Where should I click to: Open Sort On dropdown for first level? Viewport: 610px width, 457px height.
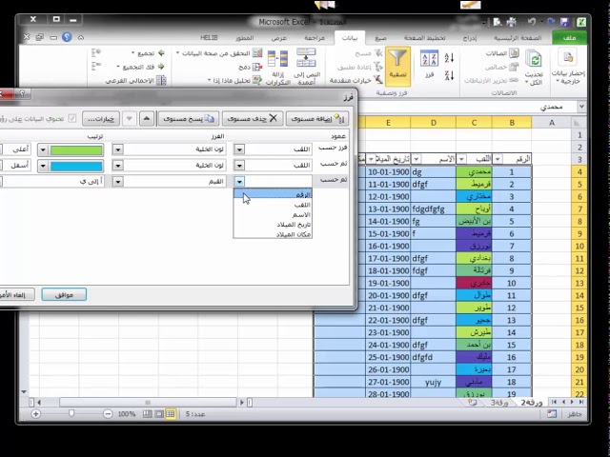(118, 149)
